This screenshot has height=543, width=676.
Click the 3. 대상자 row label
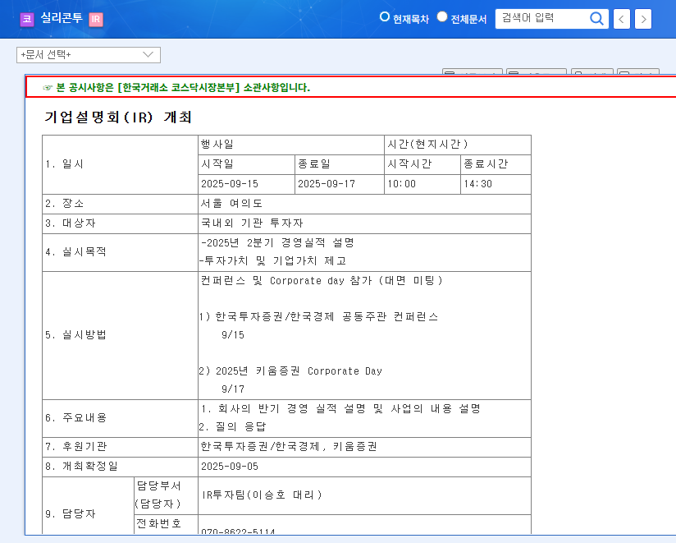71,223
